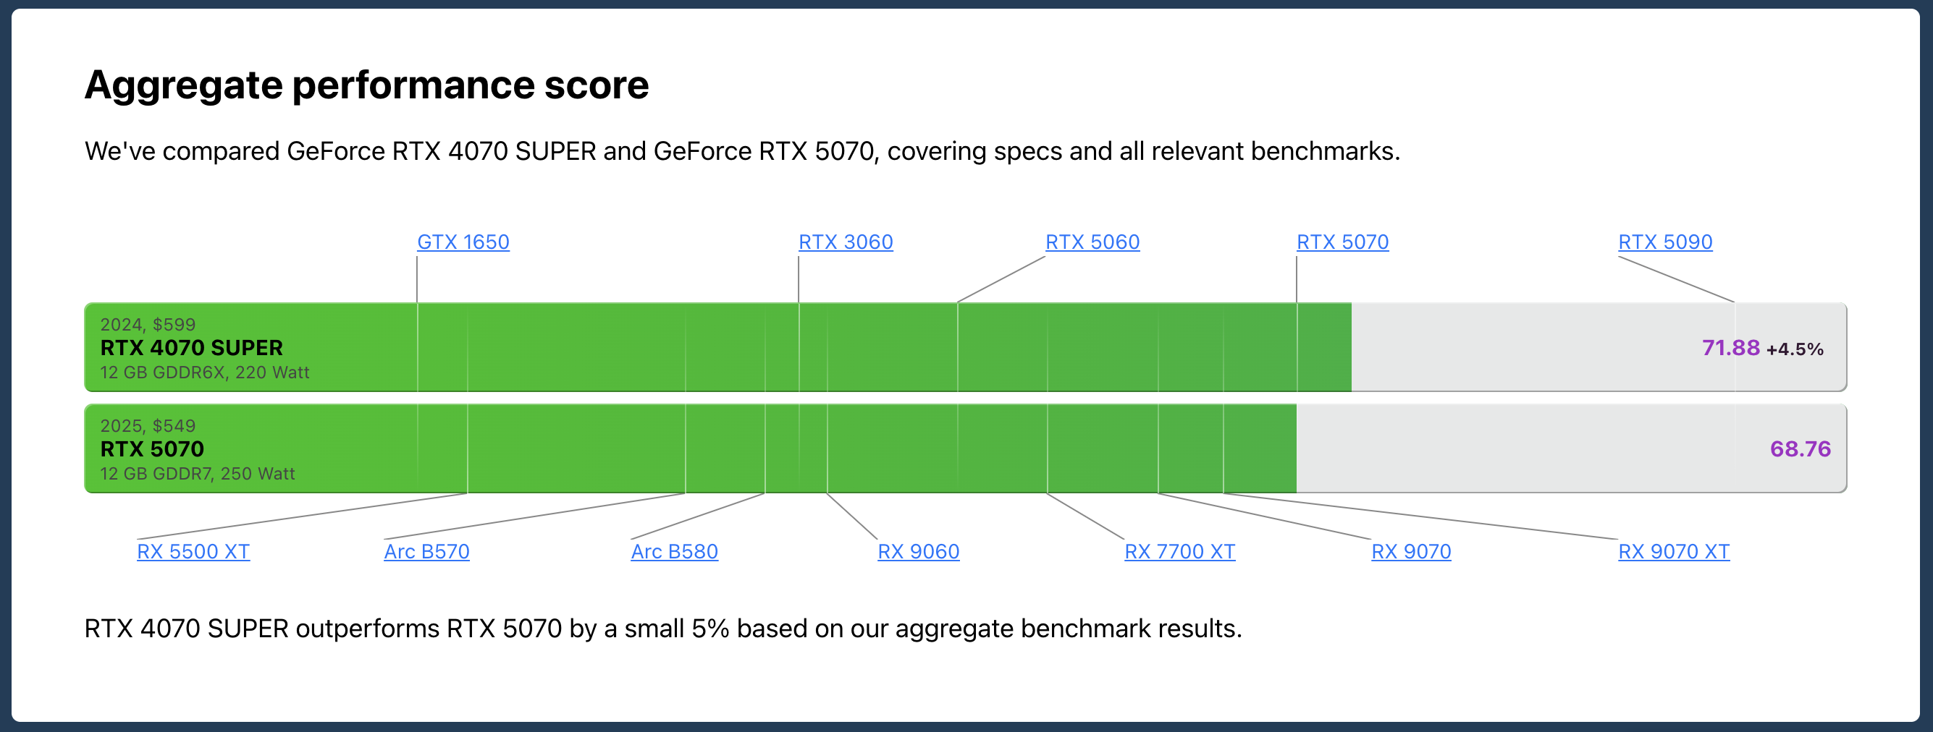Click the +4.5% difference label
The image size is (1933, 732).
click(1794, 349)
